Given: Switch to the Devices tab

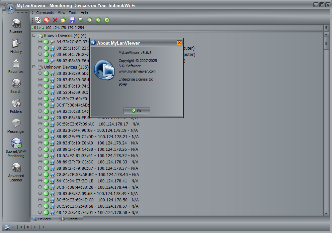Looking at the screenshot, I should [x=45, y=219].
